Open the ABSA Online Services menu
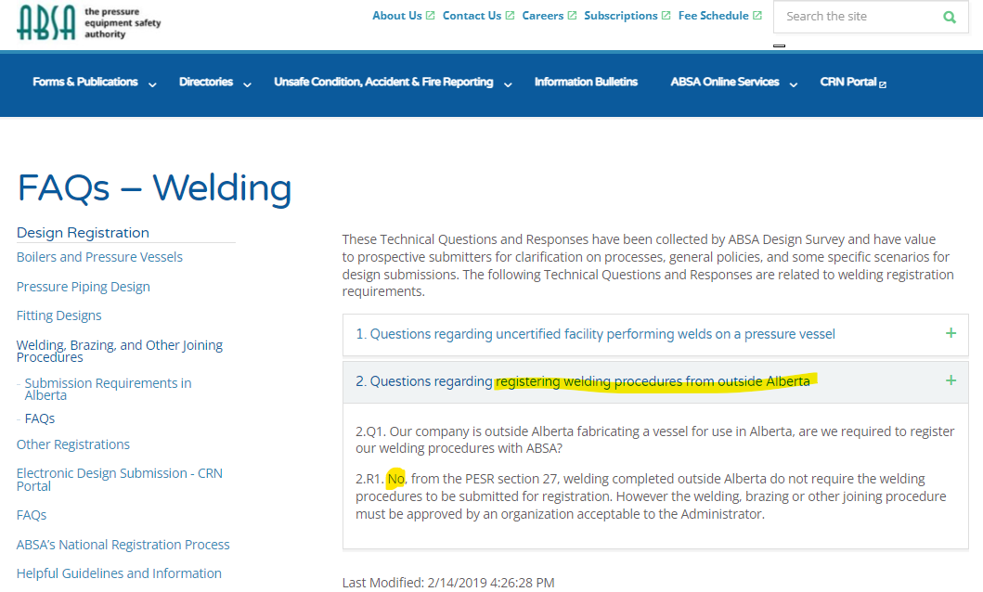The image size is (983, 592). tap(725, 82)
